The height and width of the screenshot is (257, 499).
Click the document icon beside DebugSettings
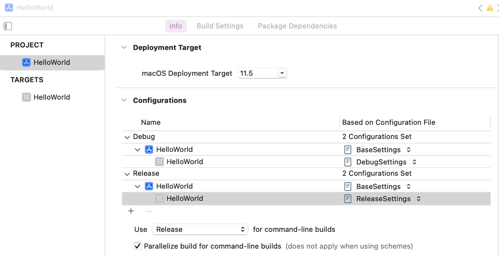[x=348, y=162]
